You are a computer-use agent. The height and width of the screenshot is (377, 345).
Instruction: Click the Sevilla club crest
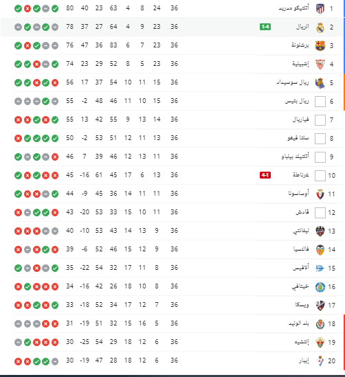tap(320, 64)
